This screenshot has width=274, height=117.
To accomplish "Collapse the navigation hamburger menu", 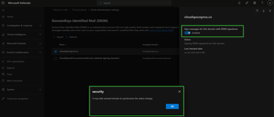I will point(3,10).
